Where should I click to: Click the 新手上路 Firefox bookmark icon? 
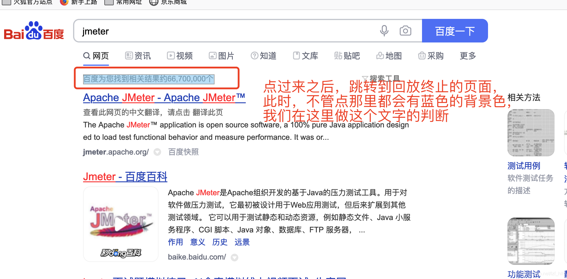(64, 3)
